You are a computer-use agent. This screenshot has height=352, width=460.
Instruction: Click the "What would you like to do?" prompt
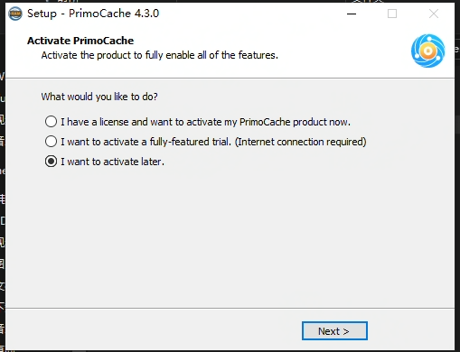tap(99, 97)
